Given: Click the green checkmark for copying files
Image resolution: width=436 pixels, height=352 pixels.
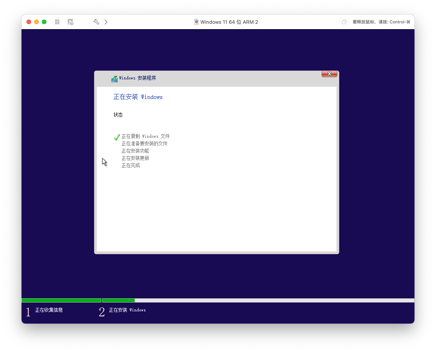Looking at the screenshot, I should [117, 137].
